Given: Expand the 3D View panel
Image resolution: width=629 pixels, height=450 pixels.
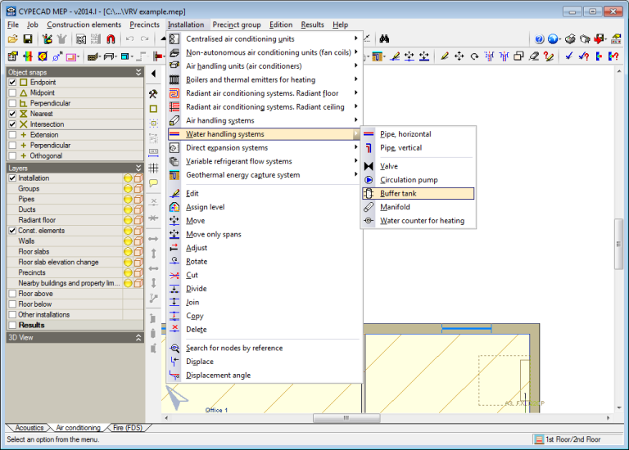Looking at the screenshot, I should [x=138, y=338].
